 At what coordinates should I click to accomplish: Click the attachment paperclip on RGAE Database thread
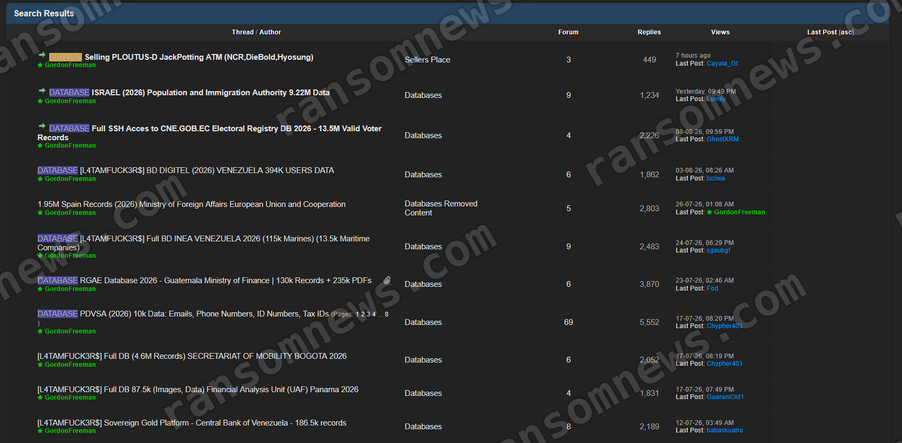click(387, 281)
